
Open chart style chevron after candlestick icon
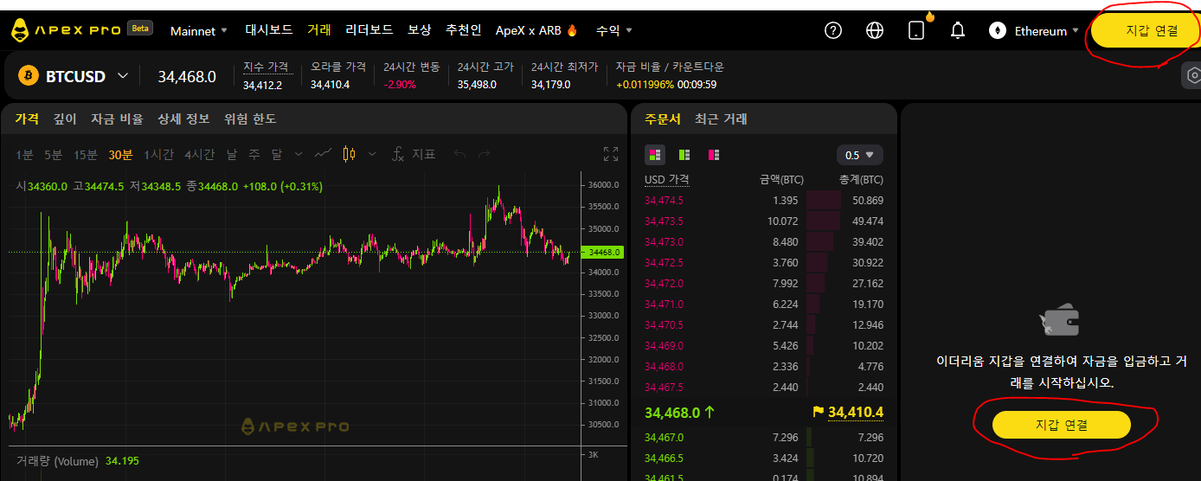pos(372,154)
